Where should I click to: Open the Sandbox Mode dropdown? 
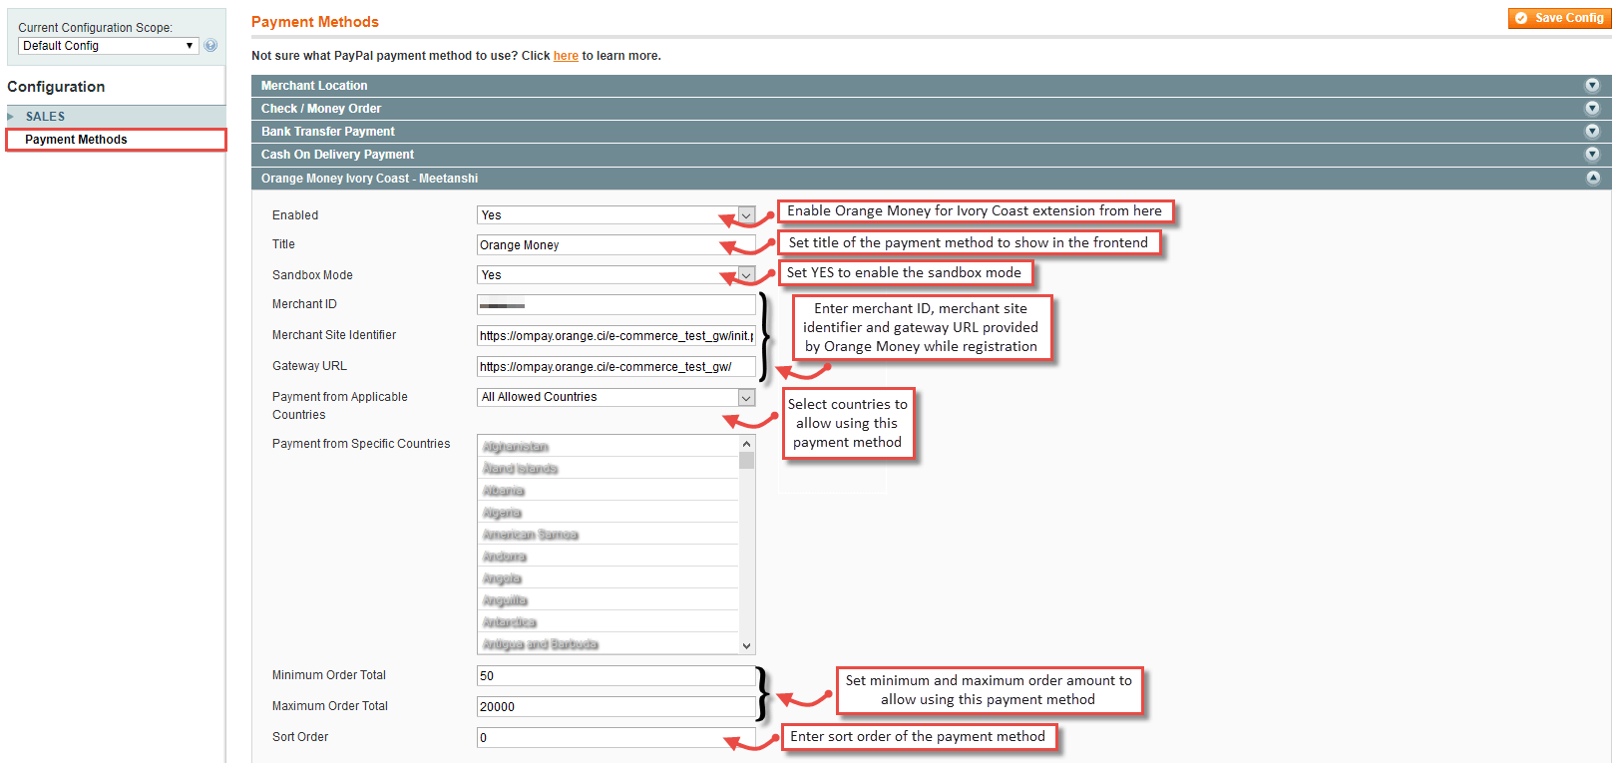pos(616,275)
